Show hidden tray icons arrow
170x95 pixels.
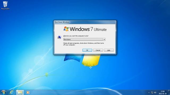(x=149, y=93)
